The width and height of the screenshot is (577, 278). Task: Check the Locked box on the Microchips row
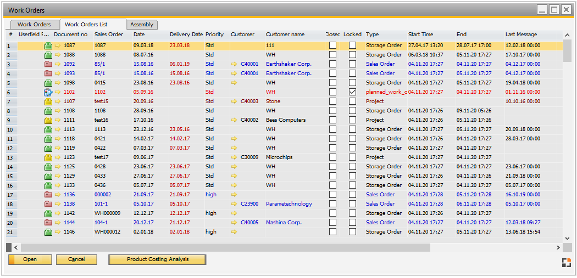click(352, 157)
